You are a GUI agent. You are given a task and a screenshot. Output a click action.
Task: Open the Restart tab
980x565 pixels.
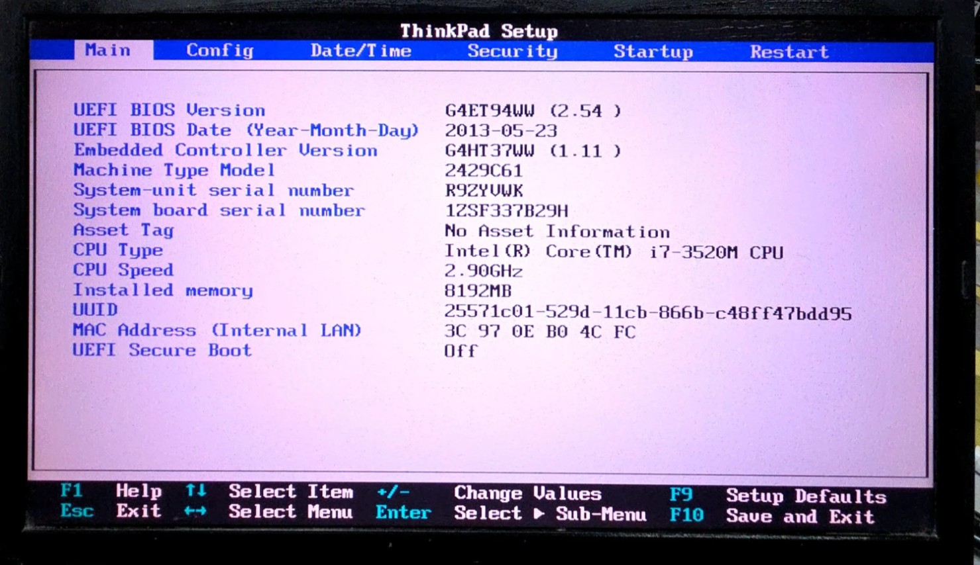click(789, 52)
